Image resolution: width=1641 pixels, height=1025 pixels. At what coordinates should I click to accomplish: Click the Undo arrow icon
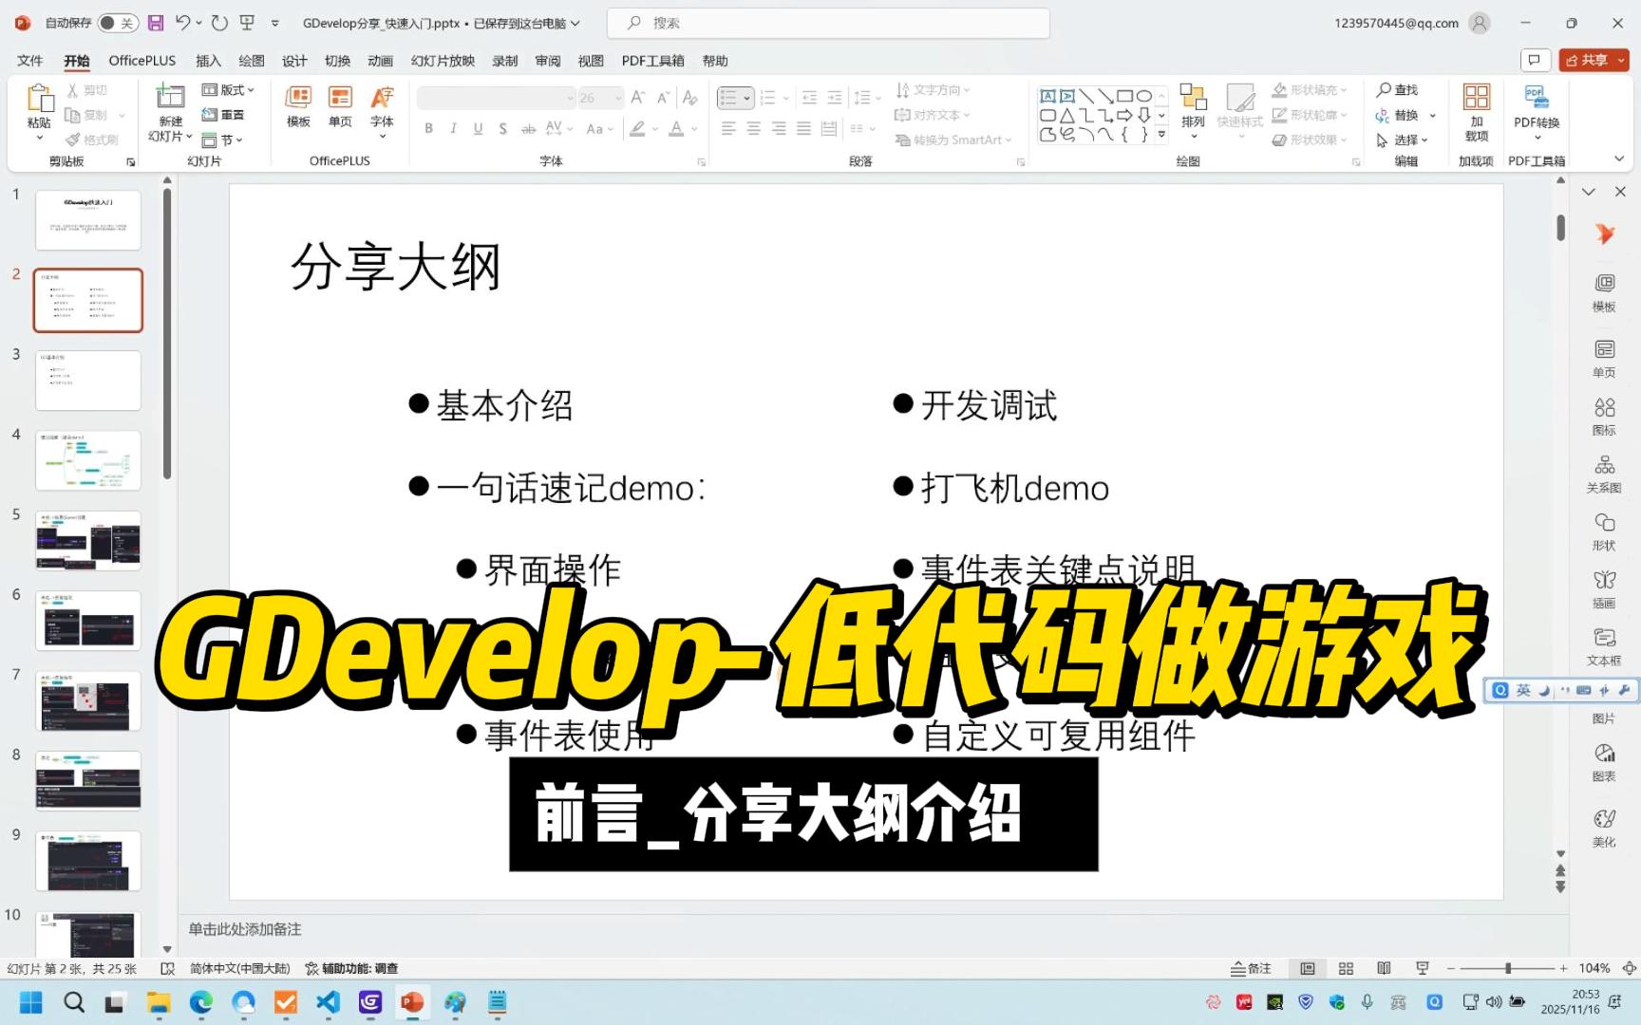[x=183, y=23]
